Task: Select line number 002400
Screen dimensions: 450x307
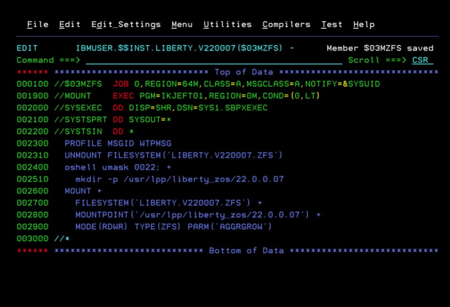Action: tap(32, 167)
